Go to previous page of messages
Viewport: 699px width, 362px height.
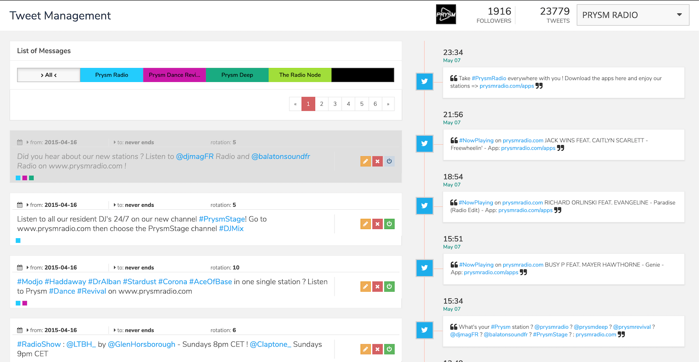[295, 104]
